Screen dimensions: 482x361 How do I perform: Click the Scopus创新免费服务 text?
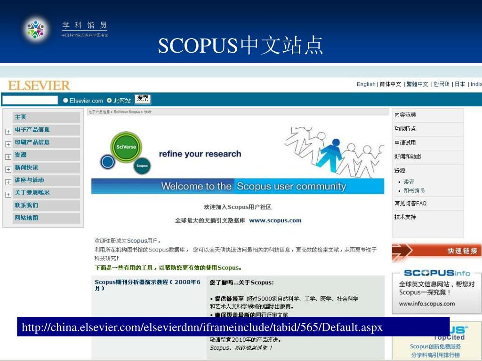pos(435,346)
